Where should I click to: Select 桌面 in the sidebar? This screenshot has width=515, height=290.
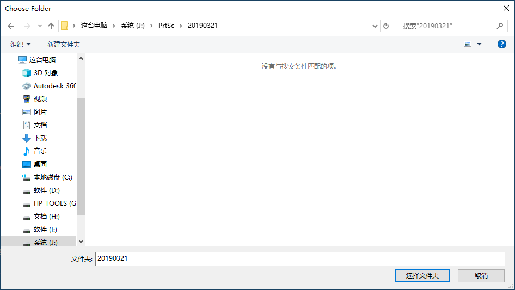[x=40, y=164]
